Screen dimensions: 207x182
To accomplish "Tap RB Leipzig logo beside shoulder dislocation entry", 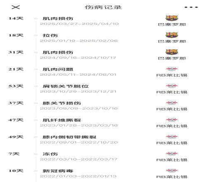I will click(x=172, y=86).
